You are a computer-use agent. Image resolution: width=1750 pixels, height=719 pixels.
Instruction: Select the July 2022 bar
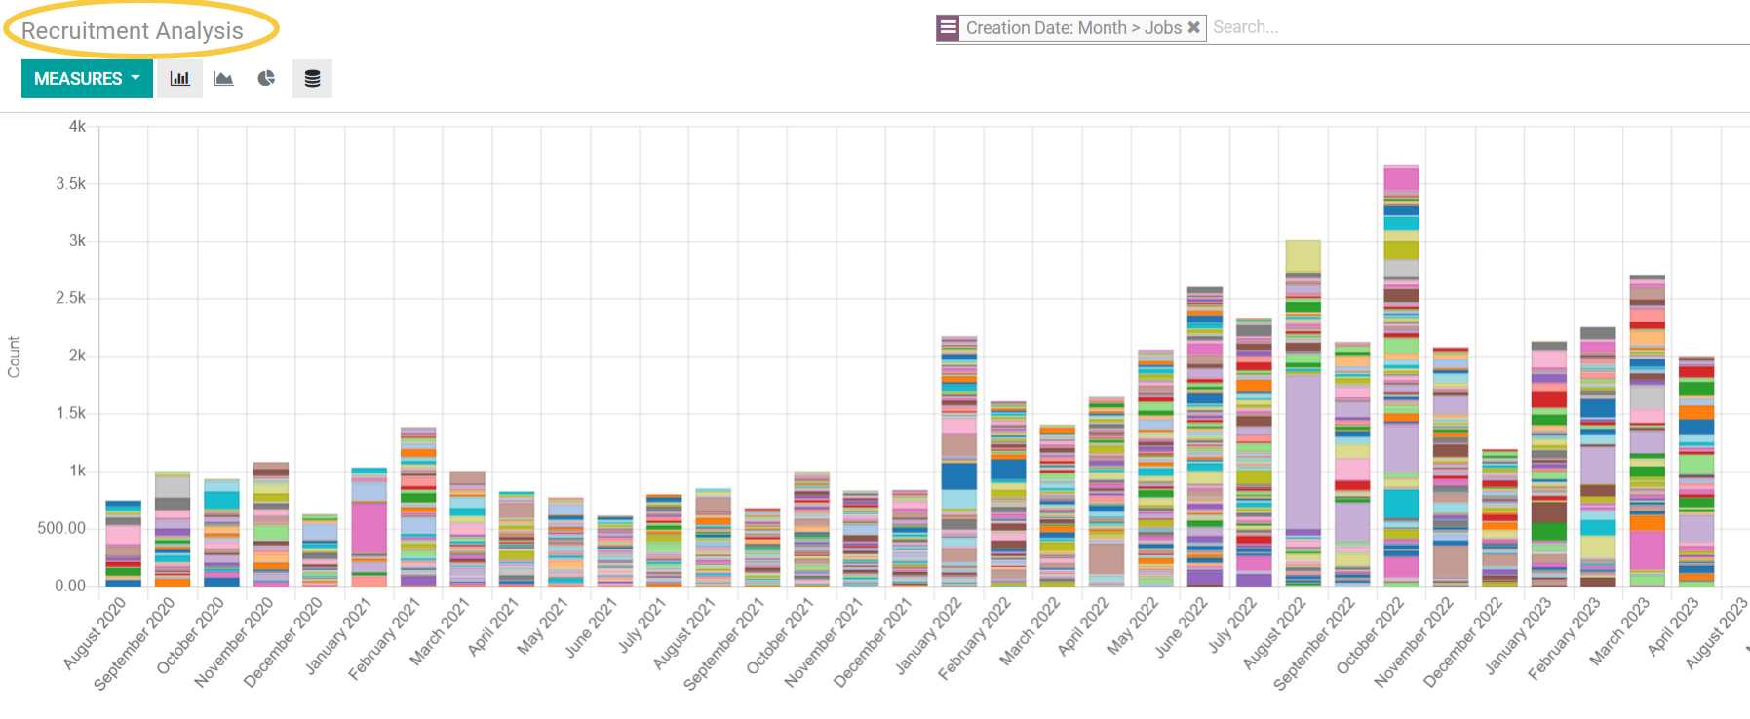1254,452
